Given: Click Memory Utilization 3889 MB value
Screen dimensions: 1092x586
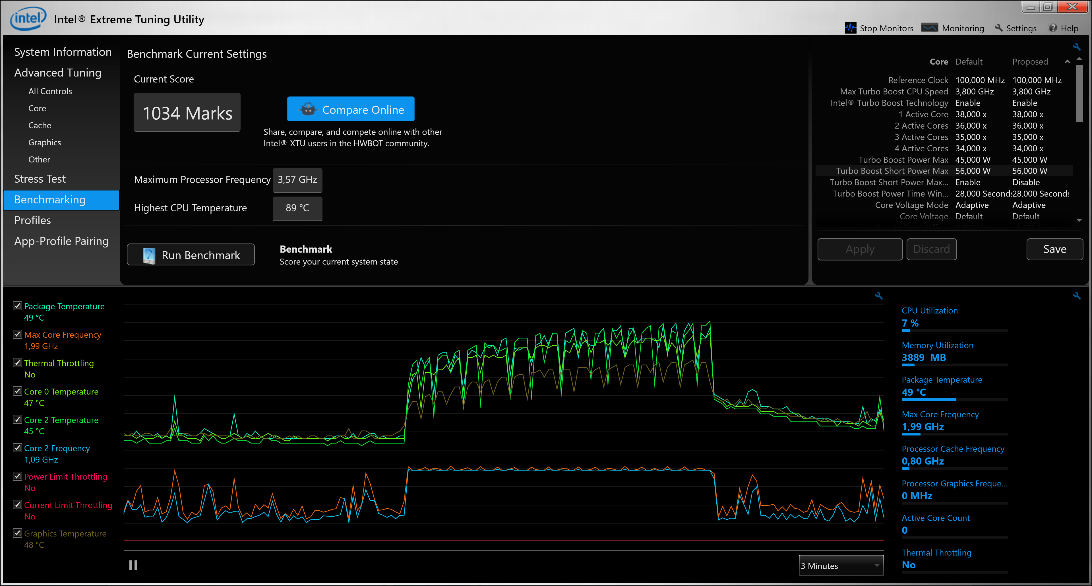Looking at the screenshot, I should pyautogui.click(x=924, y=358).
